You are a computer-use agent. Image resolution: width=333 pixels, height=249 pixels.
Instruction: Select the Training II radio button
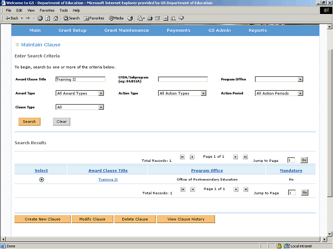42,179
